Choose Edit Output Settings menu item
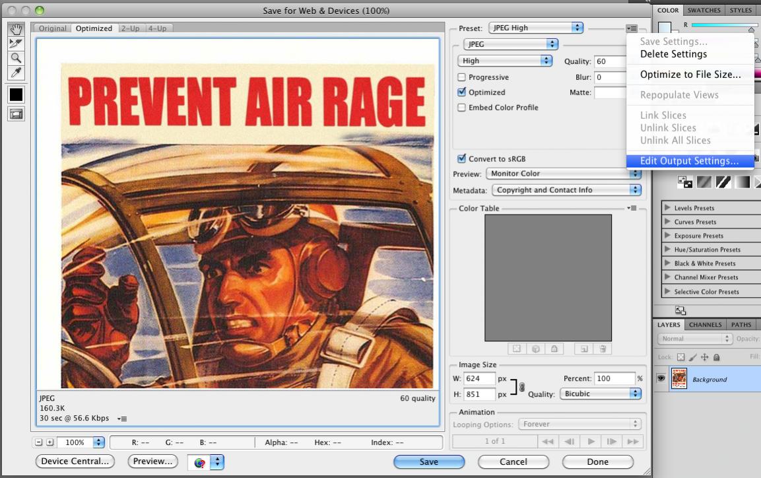Screen dimensions: 761x478 click(x=690, y=160)
